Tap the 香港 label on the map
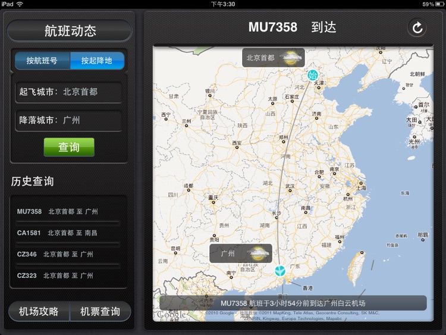 pos(307,288)
